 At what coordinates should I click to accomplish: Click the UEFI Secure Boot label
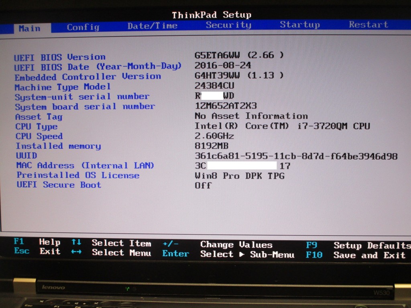pyautogui.click(x=59, y=184)
